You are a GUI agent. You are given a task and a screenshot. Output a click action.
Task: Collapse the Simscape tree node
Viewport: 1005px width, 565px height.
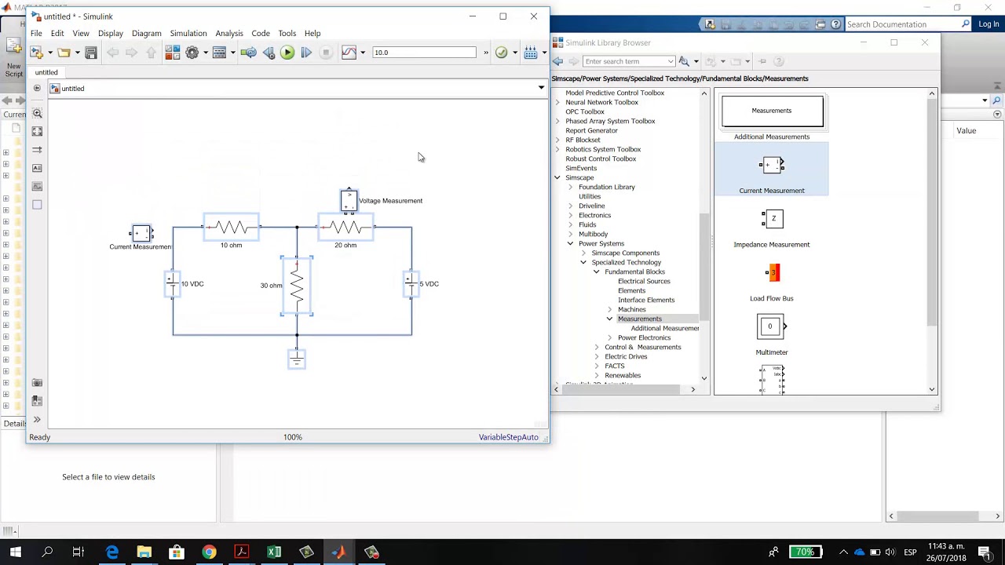coord(557,177)
